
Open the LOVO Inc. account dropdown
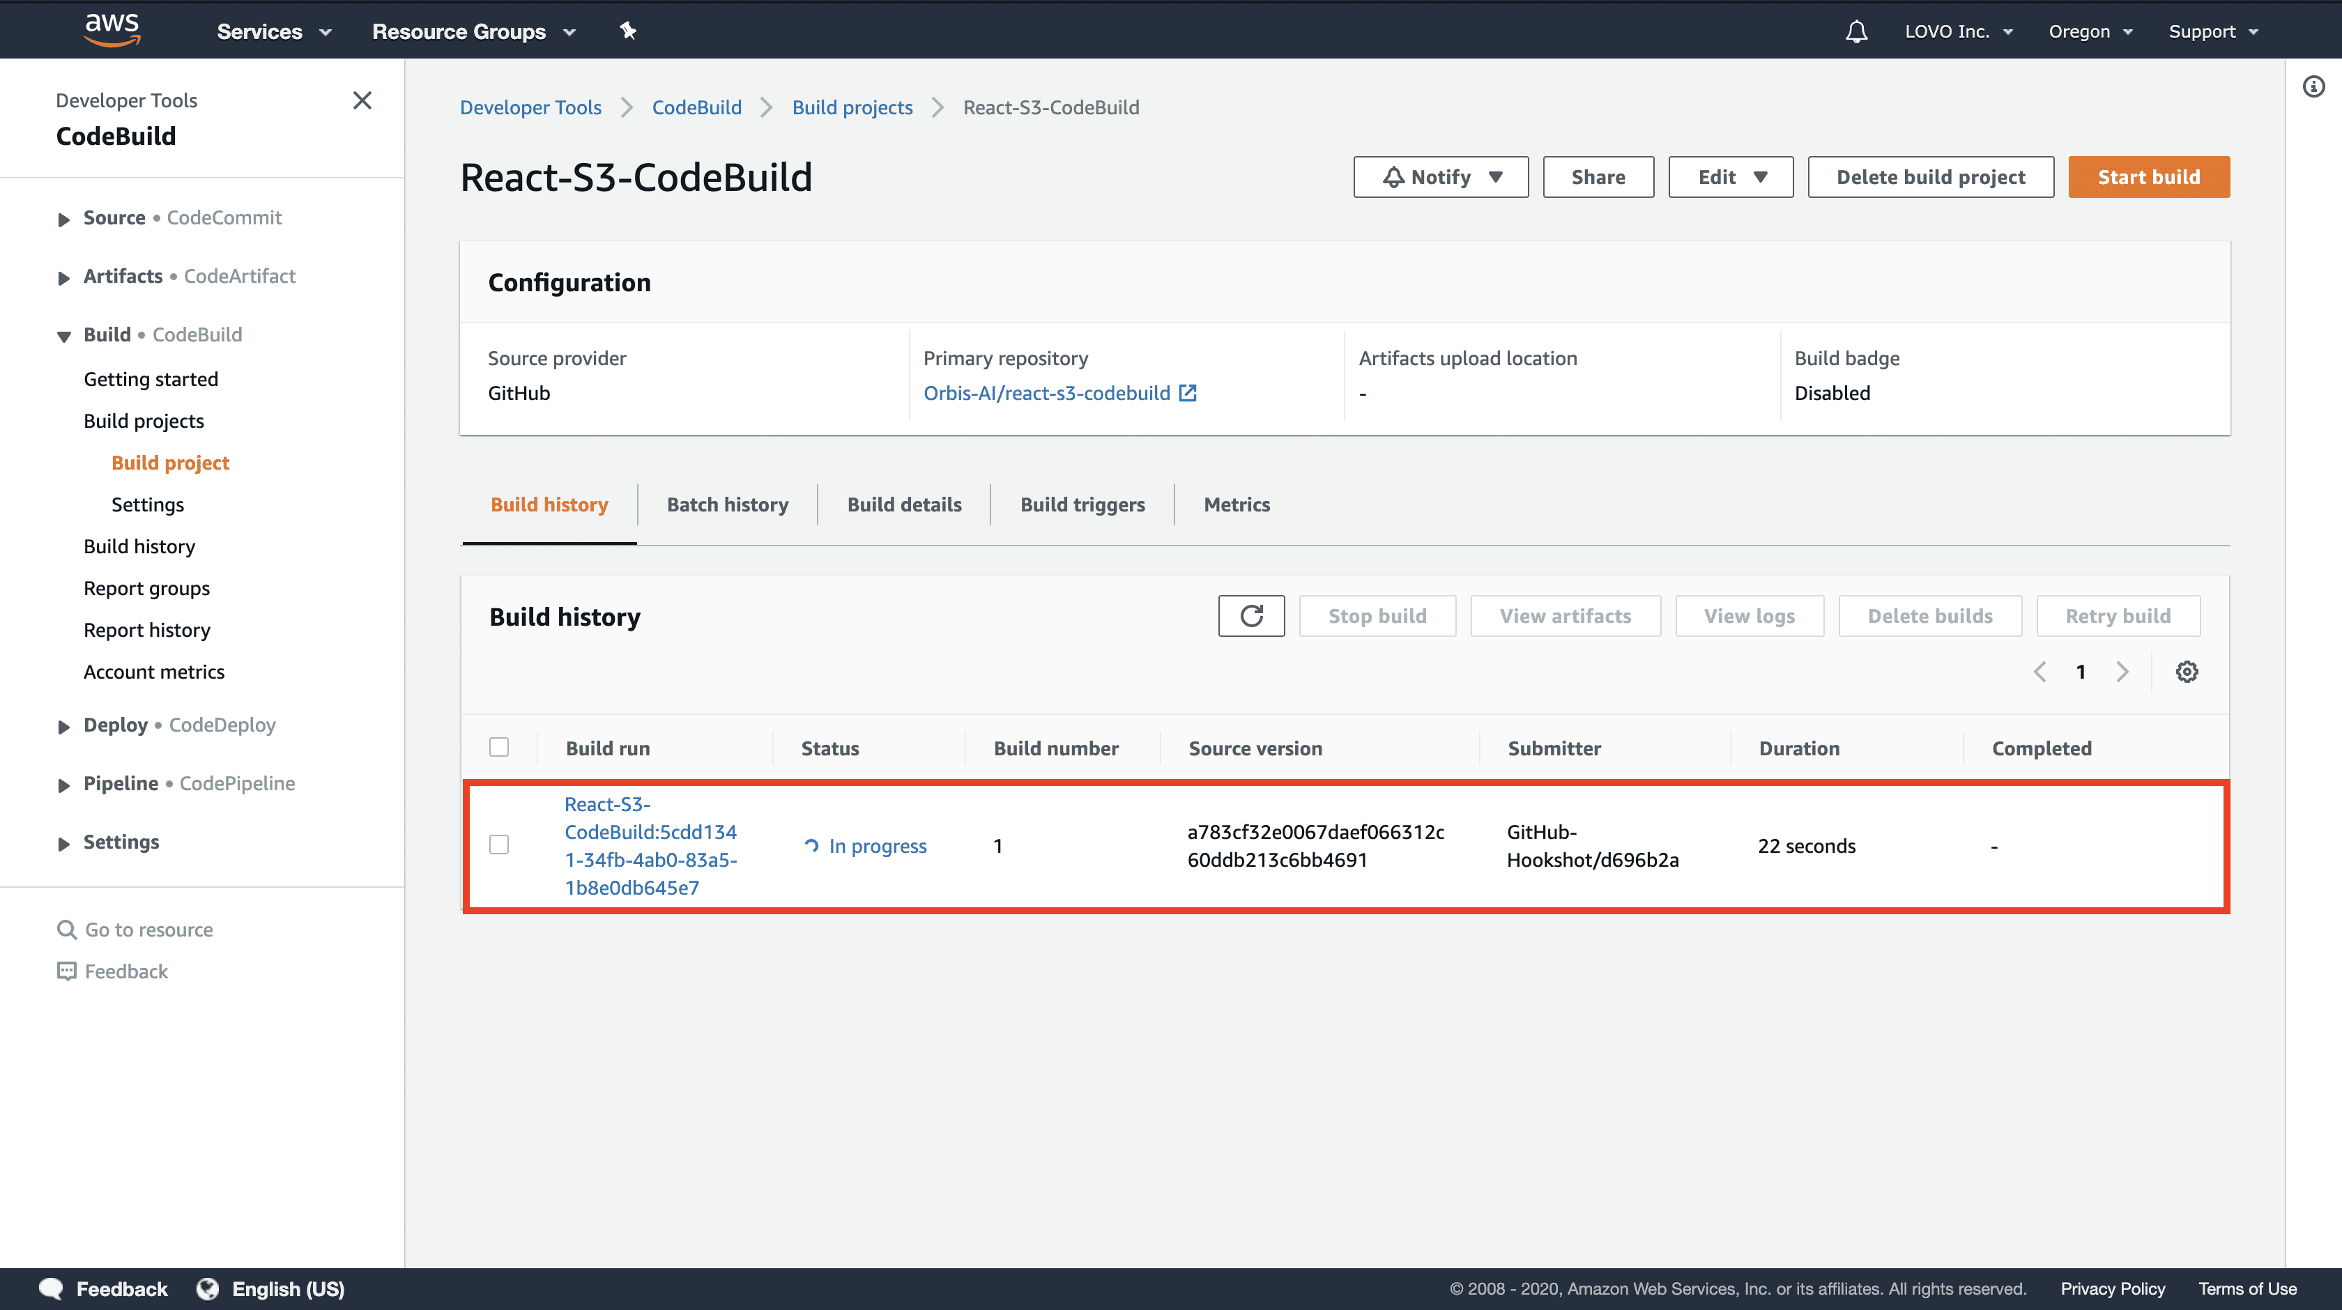click(x=1959, y=32)
